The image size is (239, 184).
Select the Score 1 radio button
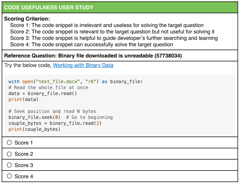pos(9,143)
